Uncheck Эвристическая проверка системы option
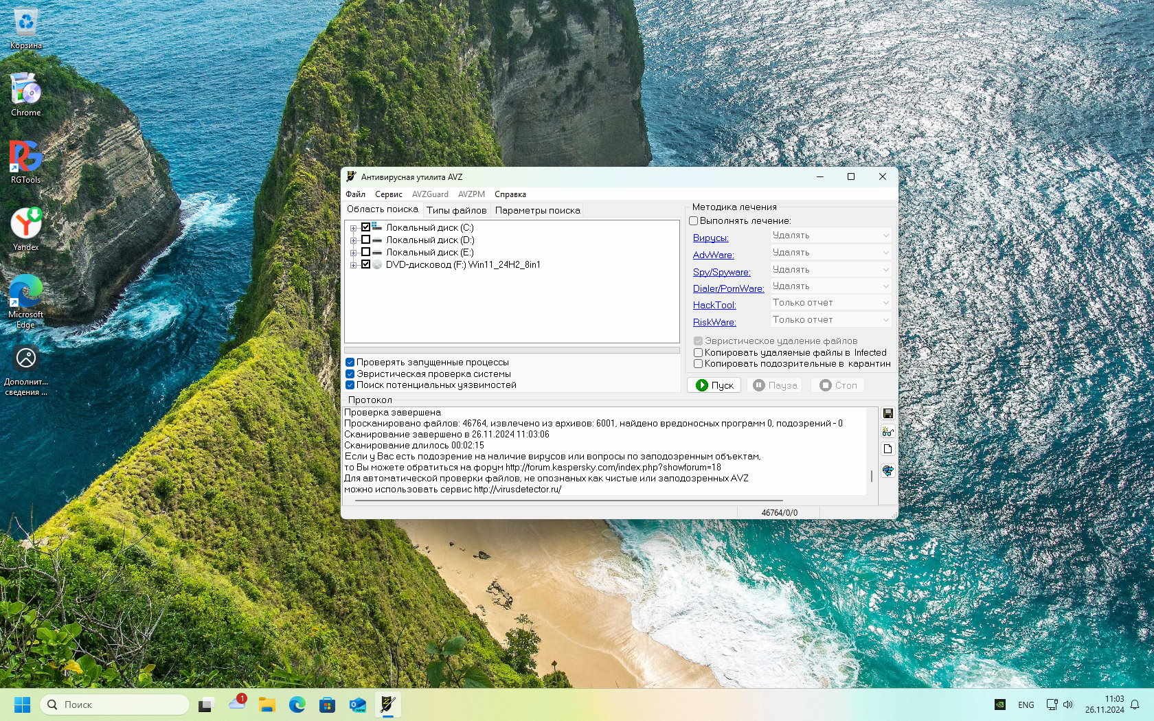This screenshot has height=721, width=1154. (350, 374)
